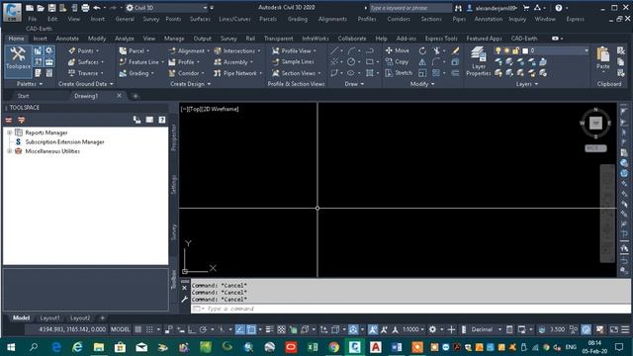Toggle transparency display in status bar

(281, 329)
